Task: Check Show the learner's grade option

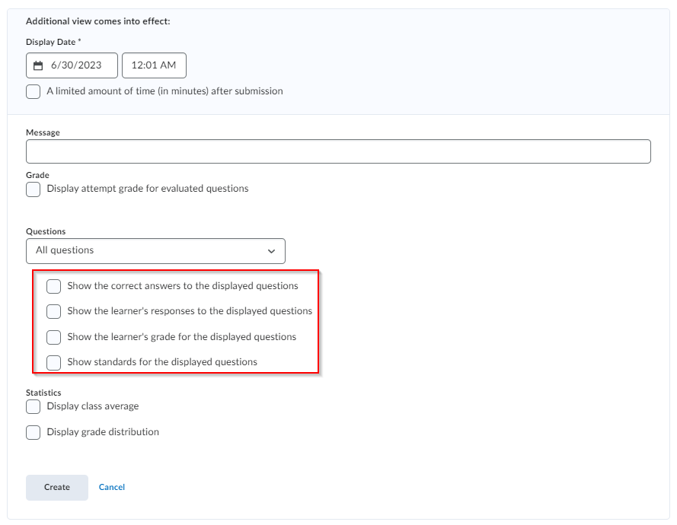Action: point(54,337)
